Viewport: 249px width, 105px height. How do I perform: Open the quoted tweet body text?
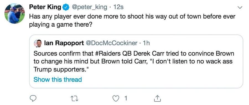(x=134, y=61)
